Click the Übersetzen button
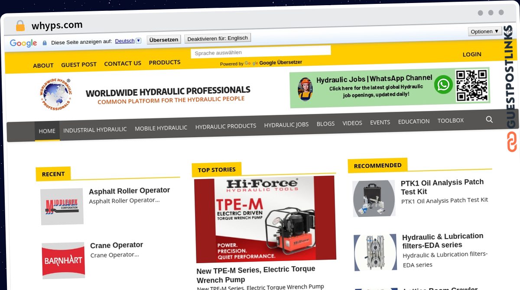 tap(164, 40)
